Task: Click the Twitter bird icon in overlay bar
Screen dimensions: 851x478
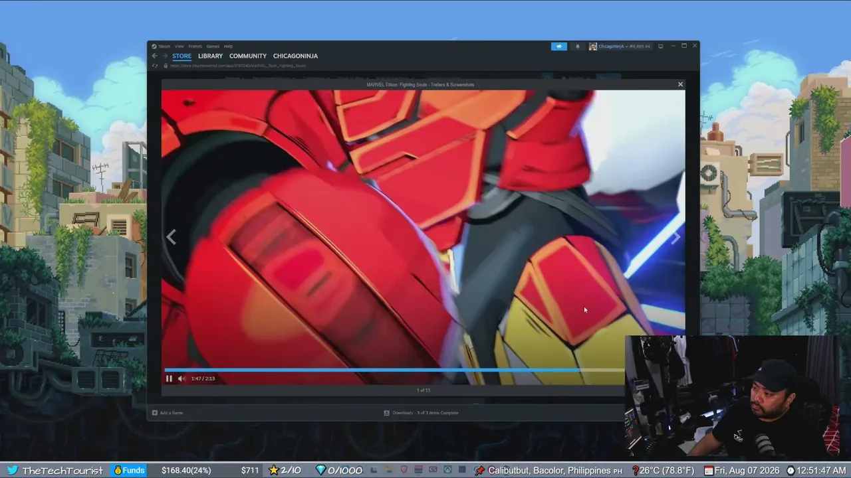Action: point(12,470)
